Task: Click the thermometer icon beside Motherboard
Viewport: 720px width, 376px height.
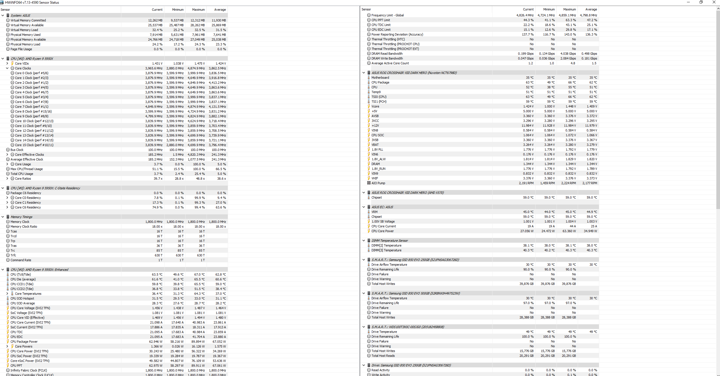Action: click(369, 78)
